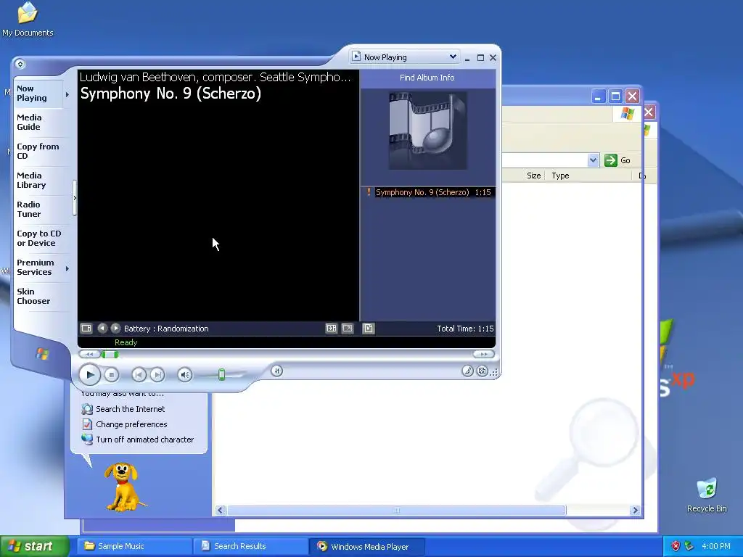
Task: Click the rewind button on seek bar
Action: pyautogui.click(x=89, y=354)
